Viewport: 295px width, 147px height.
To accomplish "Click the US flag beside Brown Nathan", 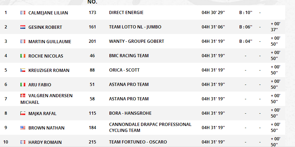I will 23,128.
